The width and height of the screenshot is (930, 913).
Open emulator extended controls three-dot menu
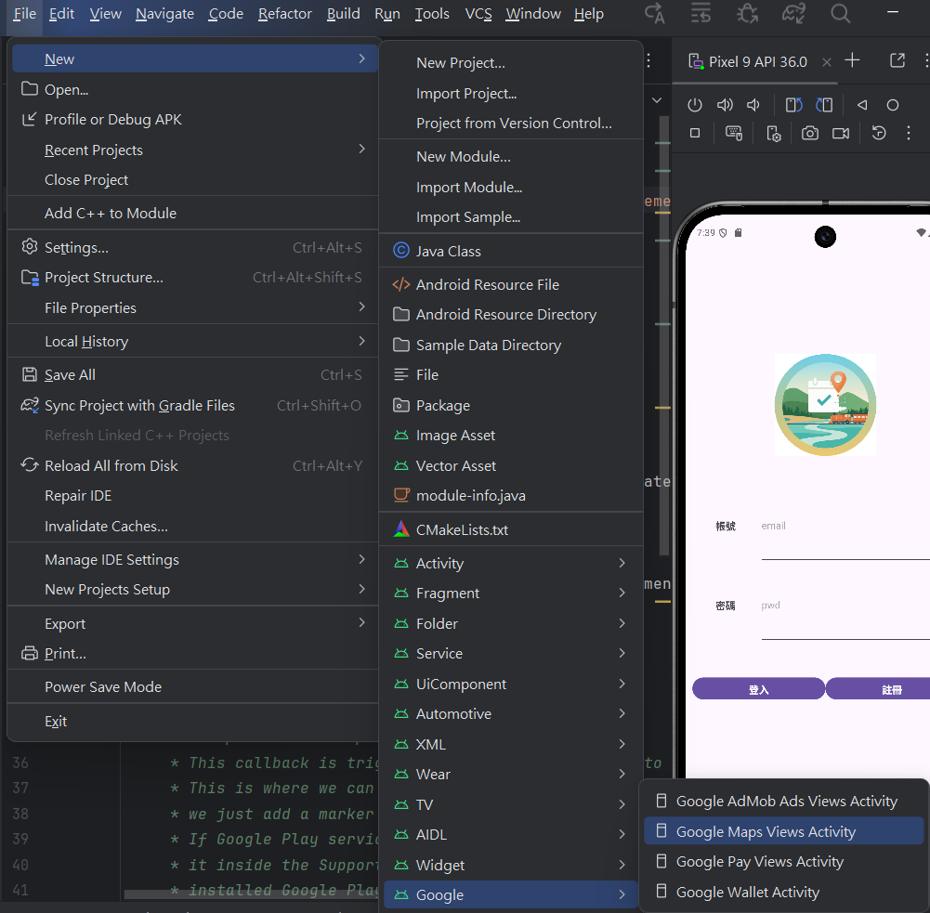coord(908,134)
